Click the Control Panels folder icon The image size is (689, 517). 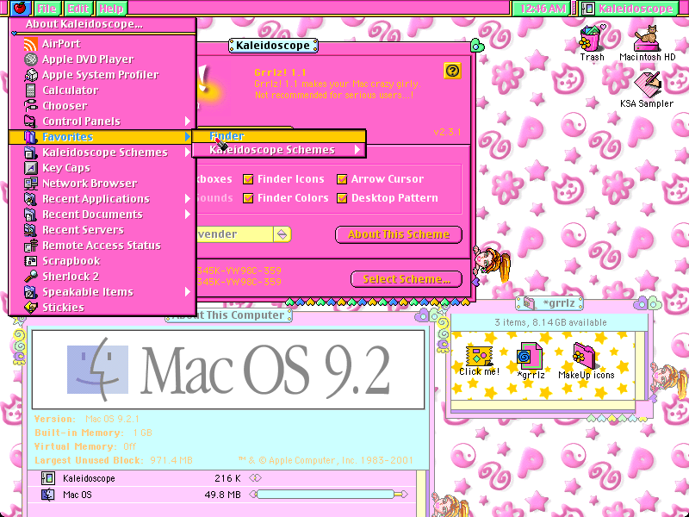click(x=30, y=121)
